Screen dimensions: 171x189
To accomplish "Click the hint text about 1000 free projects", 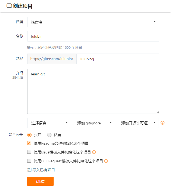I will pyautogui.click(x=54, y=47).
